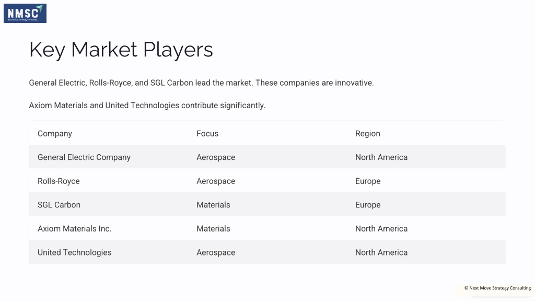Click the Focus column header
Screen dimensions: 535x301
click(207, 133)
